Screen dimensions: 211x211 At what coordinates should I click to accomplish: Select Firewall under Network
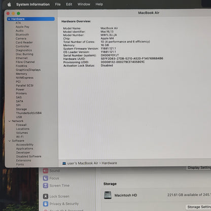pos(21,125)
